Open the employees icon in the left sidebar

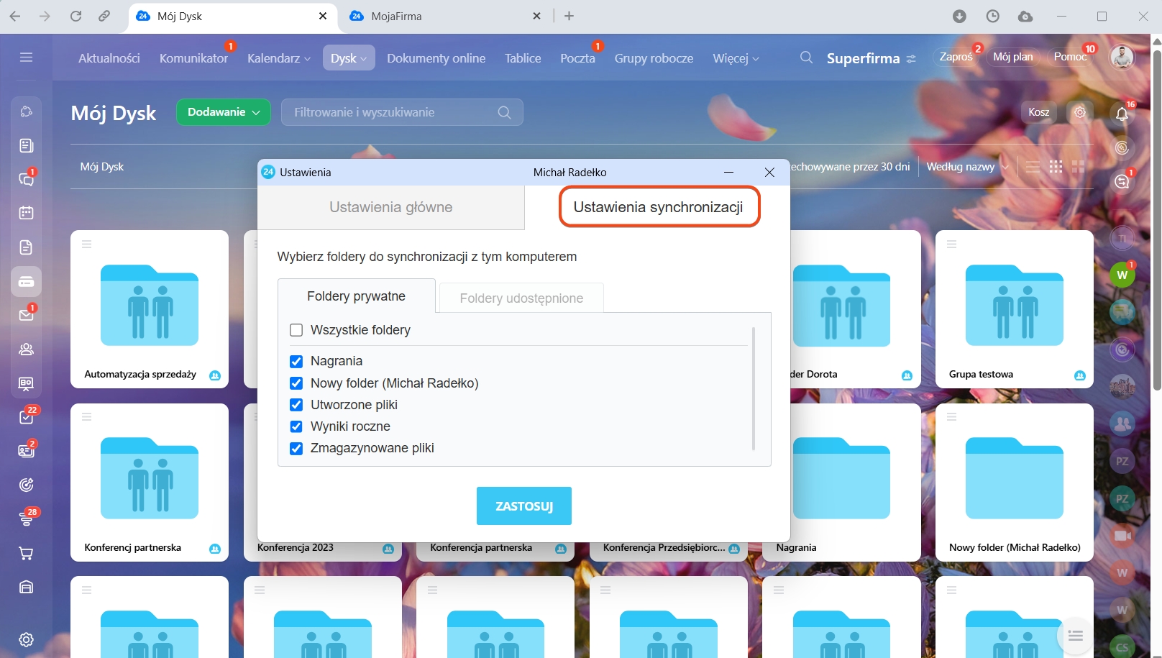pyautogui.click(x=27, y=349)
